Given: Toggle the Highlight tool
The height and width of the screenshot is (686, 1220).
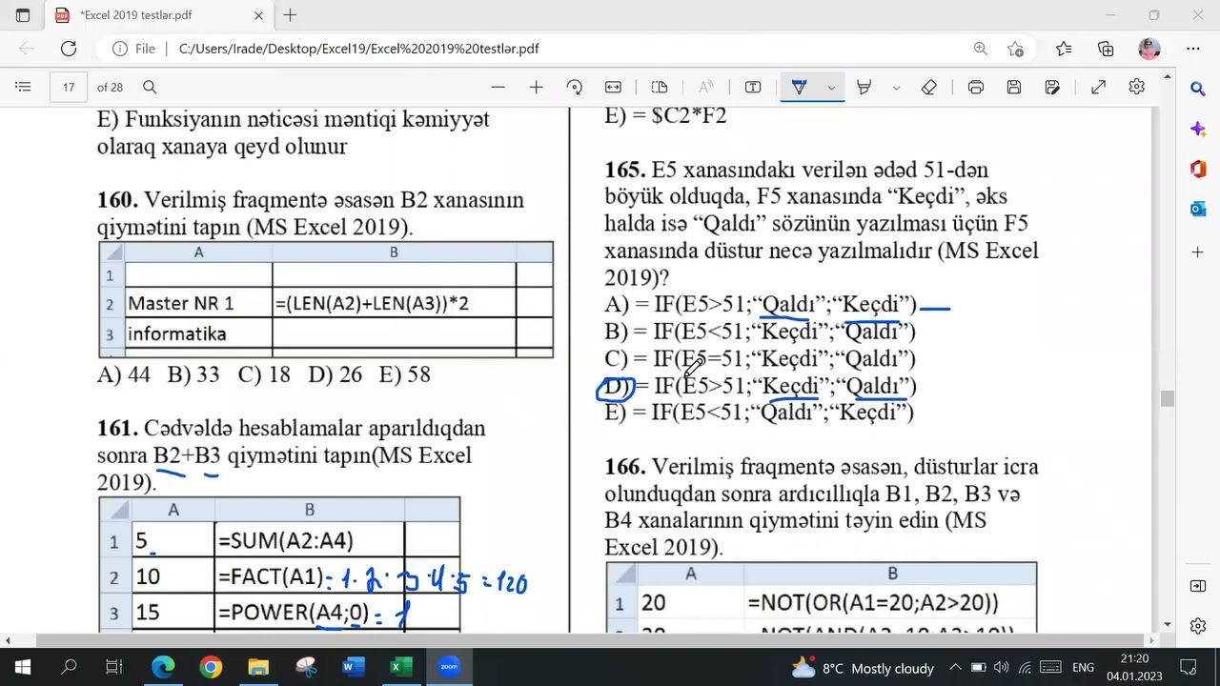Looking at the screenshot, I should coord(864,87).
